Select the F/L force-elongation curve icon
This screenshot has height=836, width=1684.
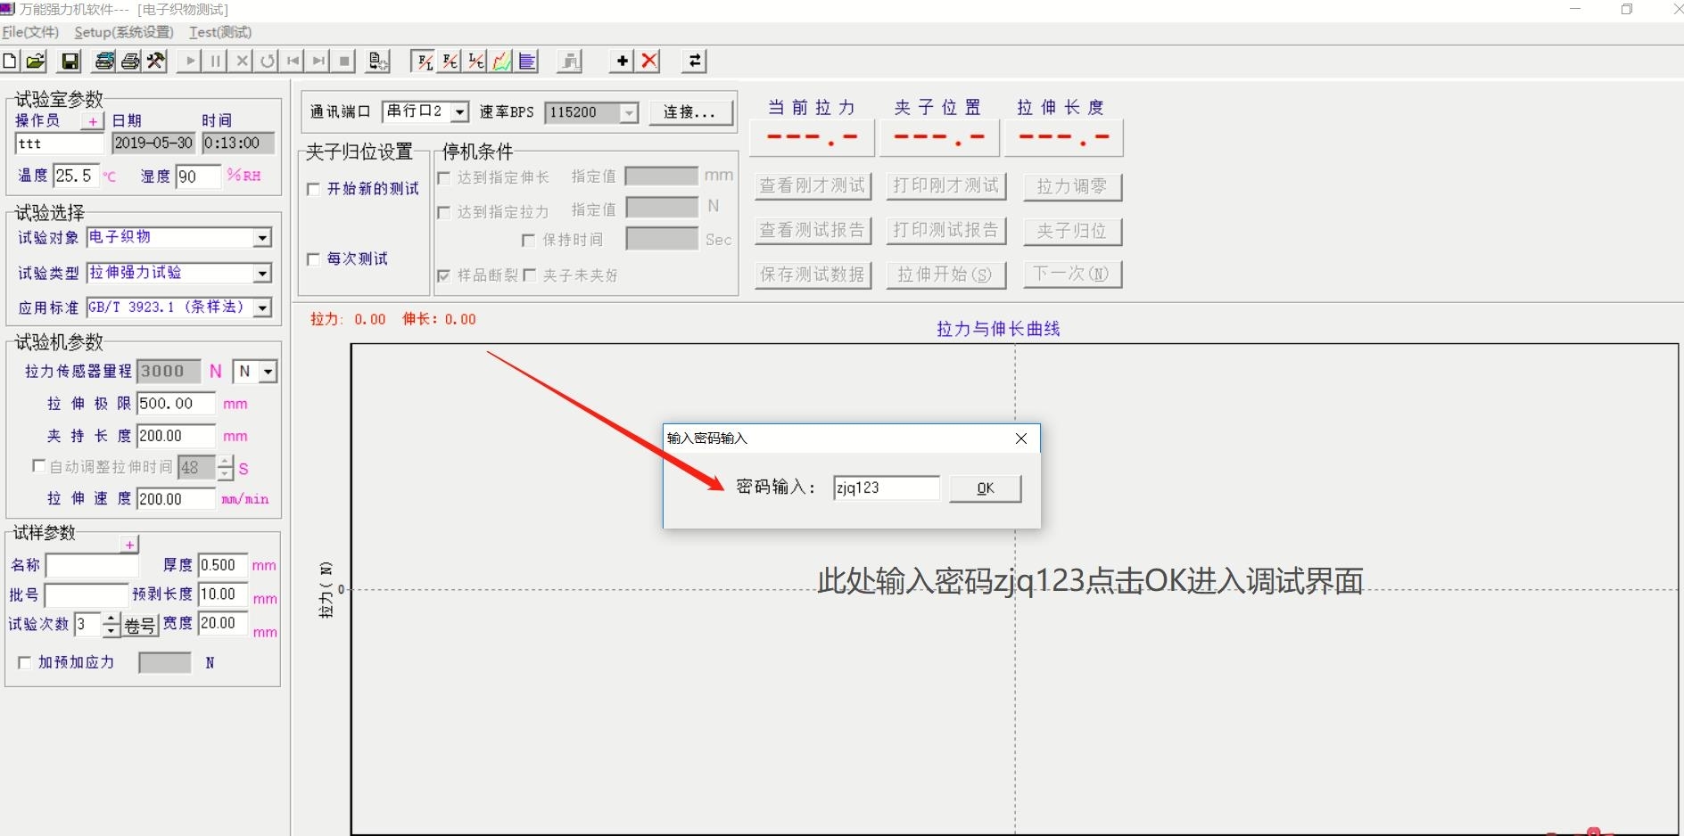(425, 61)
